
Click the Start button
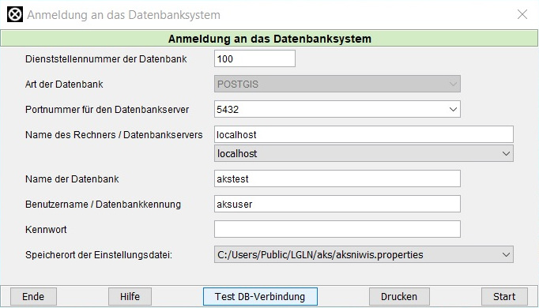(504, 297)
